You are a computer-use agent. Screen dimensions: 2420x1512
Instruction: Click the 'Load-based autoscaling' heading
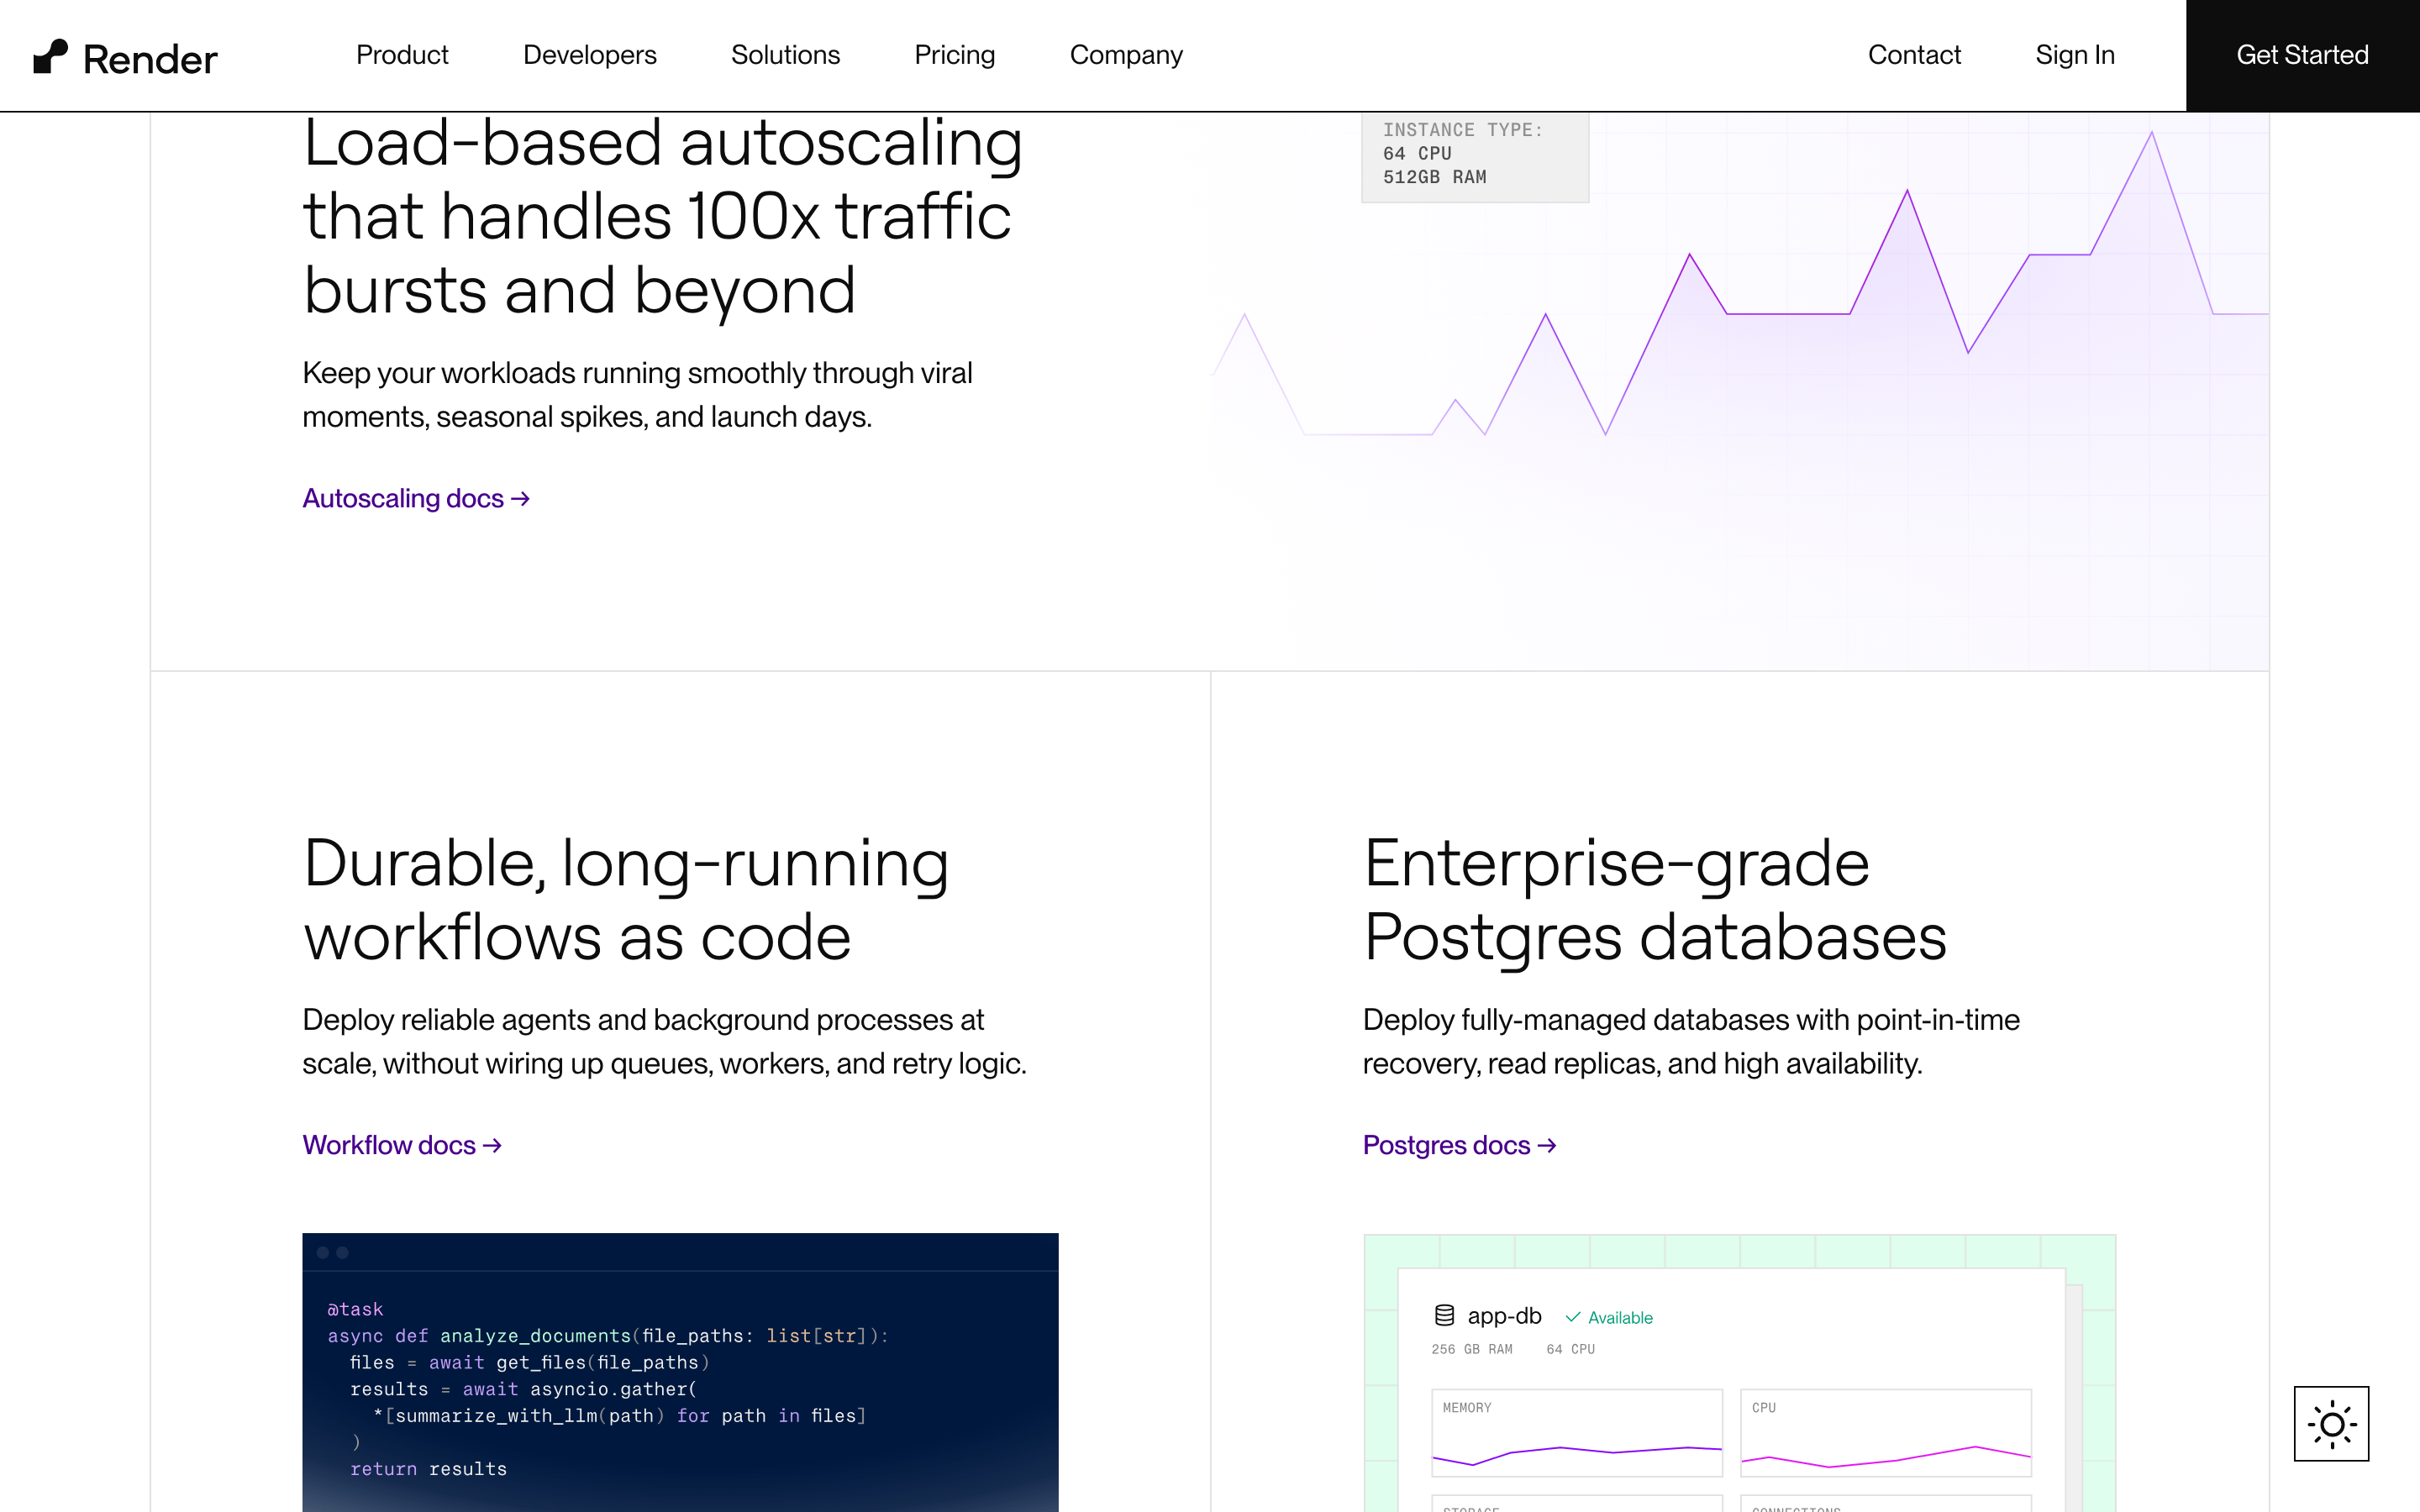(x=663, y=217)
